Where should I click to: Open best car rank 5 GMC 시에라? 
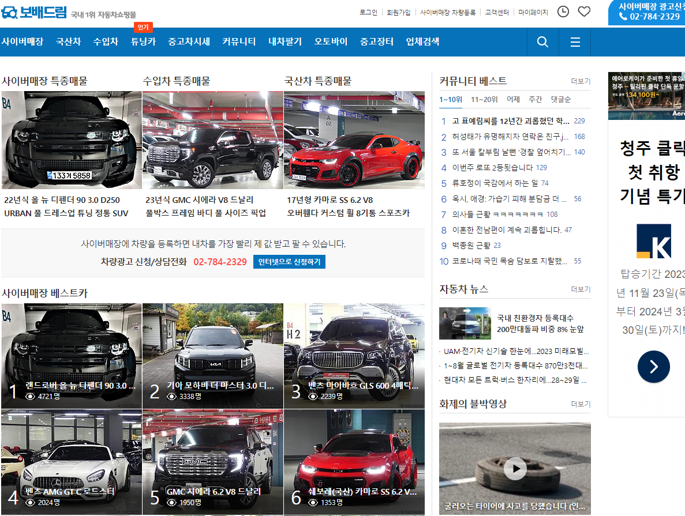(x=213, y=462)
